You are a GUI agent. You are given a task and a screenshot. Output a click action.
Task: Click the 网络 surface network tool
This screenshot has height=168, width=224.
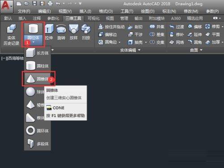pyautogui.click(x=177, y=42)
